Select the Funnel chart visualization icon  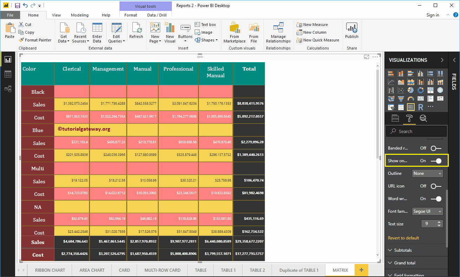click(x=401, y=99)
